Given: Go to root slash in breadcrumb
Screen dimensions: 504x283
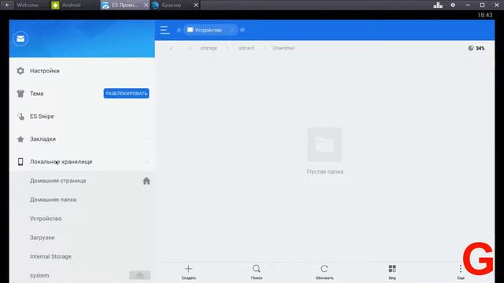Looking at the screenshot, I should [x=171, y=48].
